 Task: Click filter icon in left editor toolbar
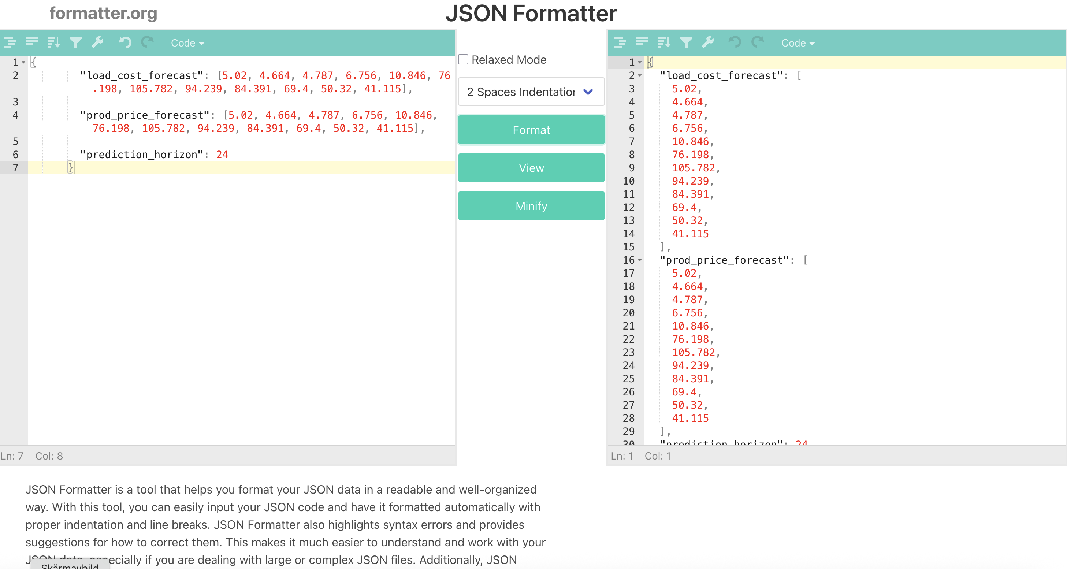coord(76,42)
